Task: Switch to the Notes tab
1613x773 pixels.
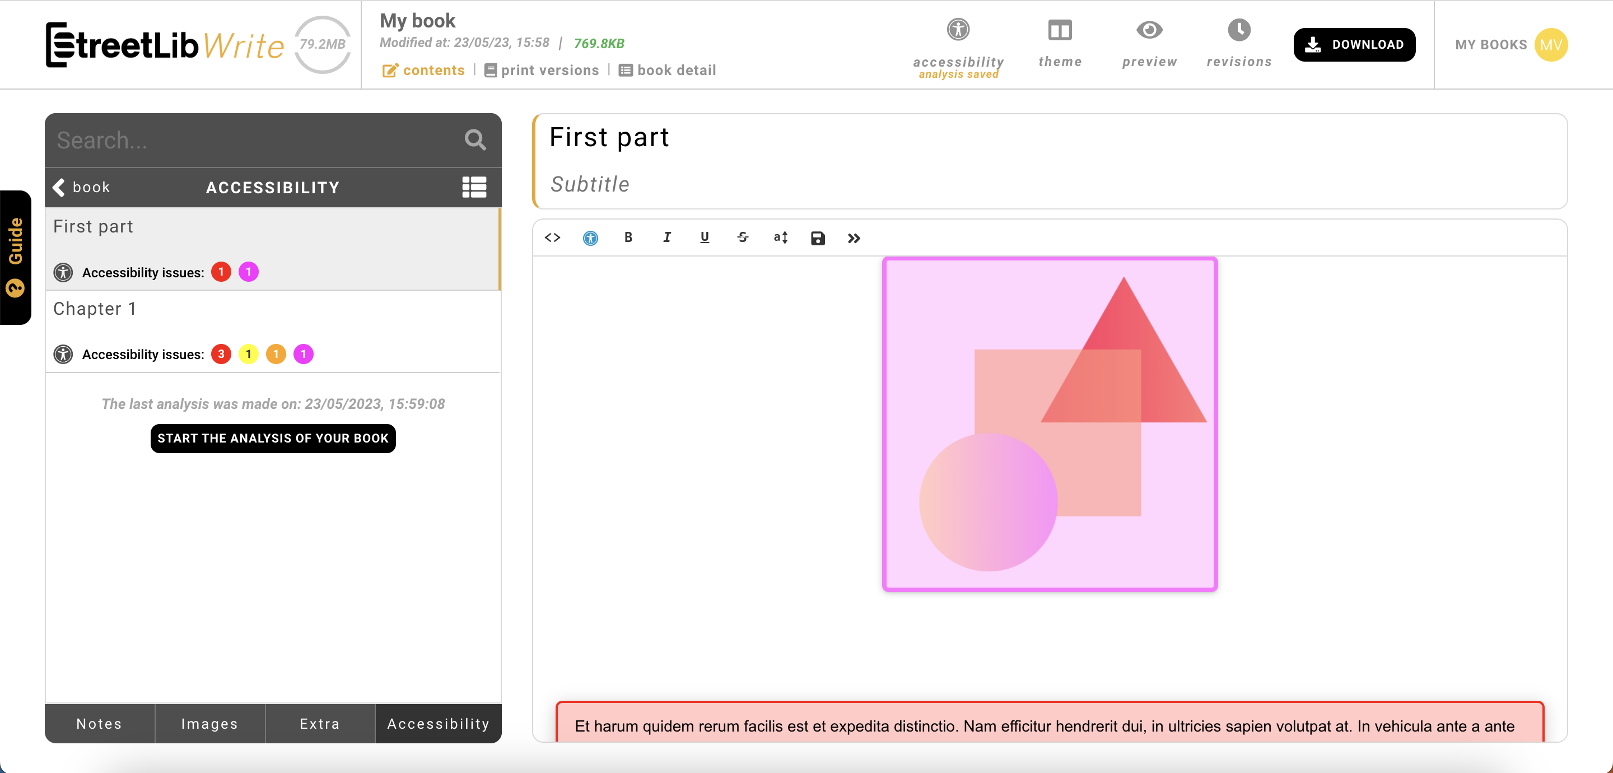Action: tap(99, 724)
